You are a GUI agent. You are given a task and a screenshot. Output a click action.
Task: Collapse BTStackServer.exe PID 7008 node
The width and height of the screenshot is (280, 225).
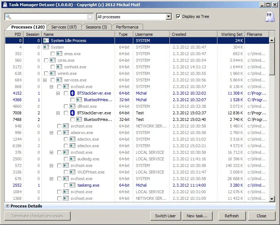58,113
